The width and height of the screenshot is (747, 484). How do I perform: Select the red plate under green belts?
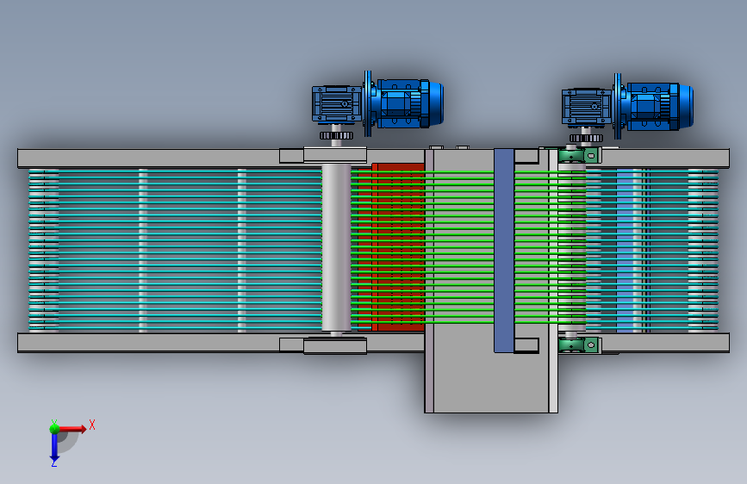(392, 247)
